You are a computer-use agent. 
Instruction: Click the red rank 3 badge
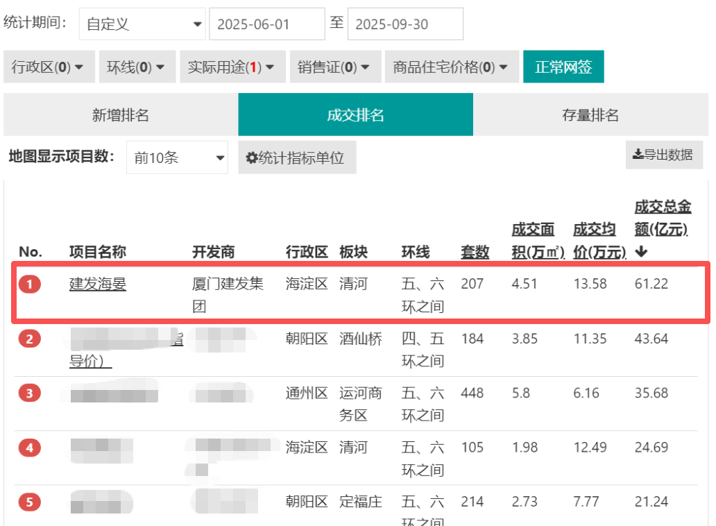click(x=30, y=393)
